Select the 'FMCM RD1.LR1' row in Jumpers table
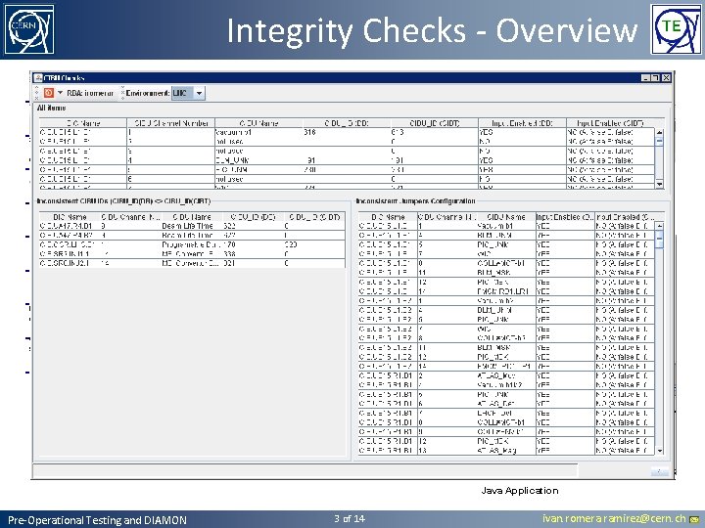Viewport: 705px width, 528px height. point(506,291)
